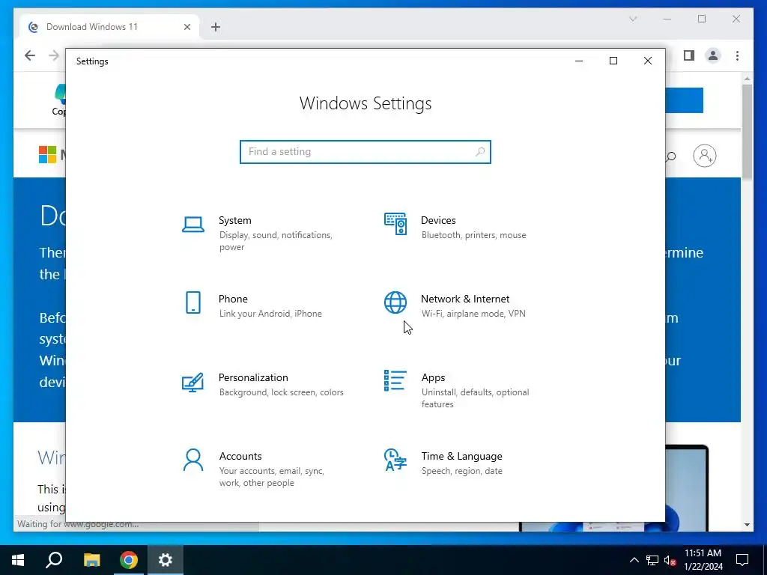Click scrollbar down arrow in Chrome

[747, 525]
